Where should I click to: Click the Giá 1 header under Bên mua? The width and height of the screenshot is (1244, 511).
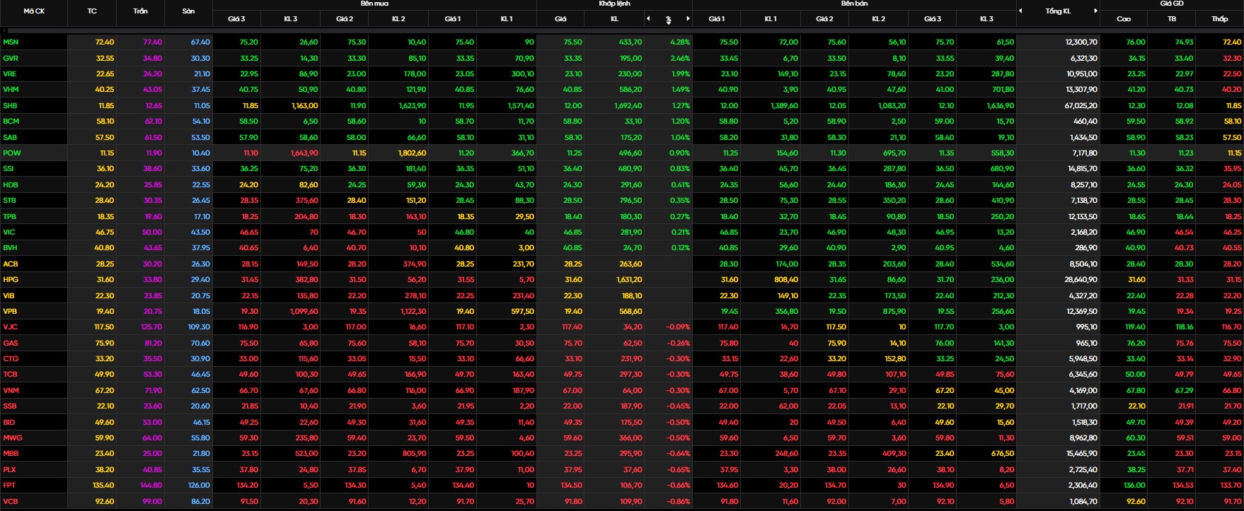click(453, 19)
